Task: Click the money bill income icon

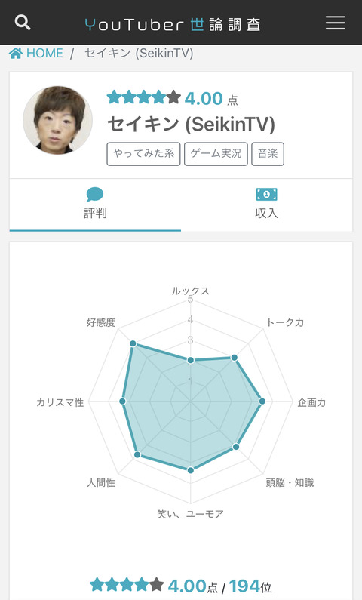Action: (x=266, y=195)
